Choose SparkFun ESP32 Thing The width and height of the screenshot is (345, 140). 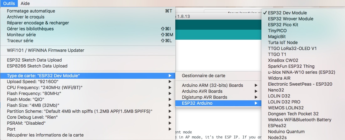(x=303, y=66)
